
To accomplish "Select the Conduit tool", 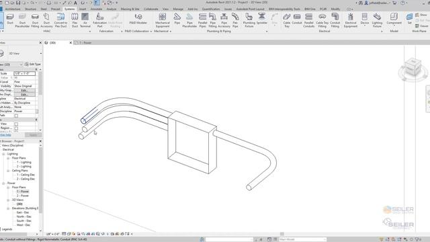I will coord(297,19).
